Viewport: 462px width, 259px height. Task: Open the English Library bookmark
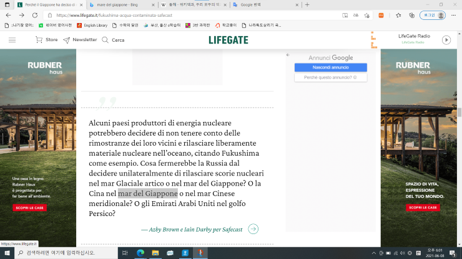click(92, 26)
